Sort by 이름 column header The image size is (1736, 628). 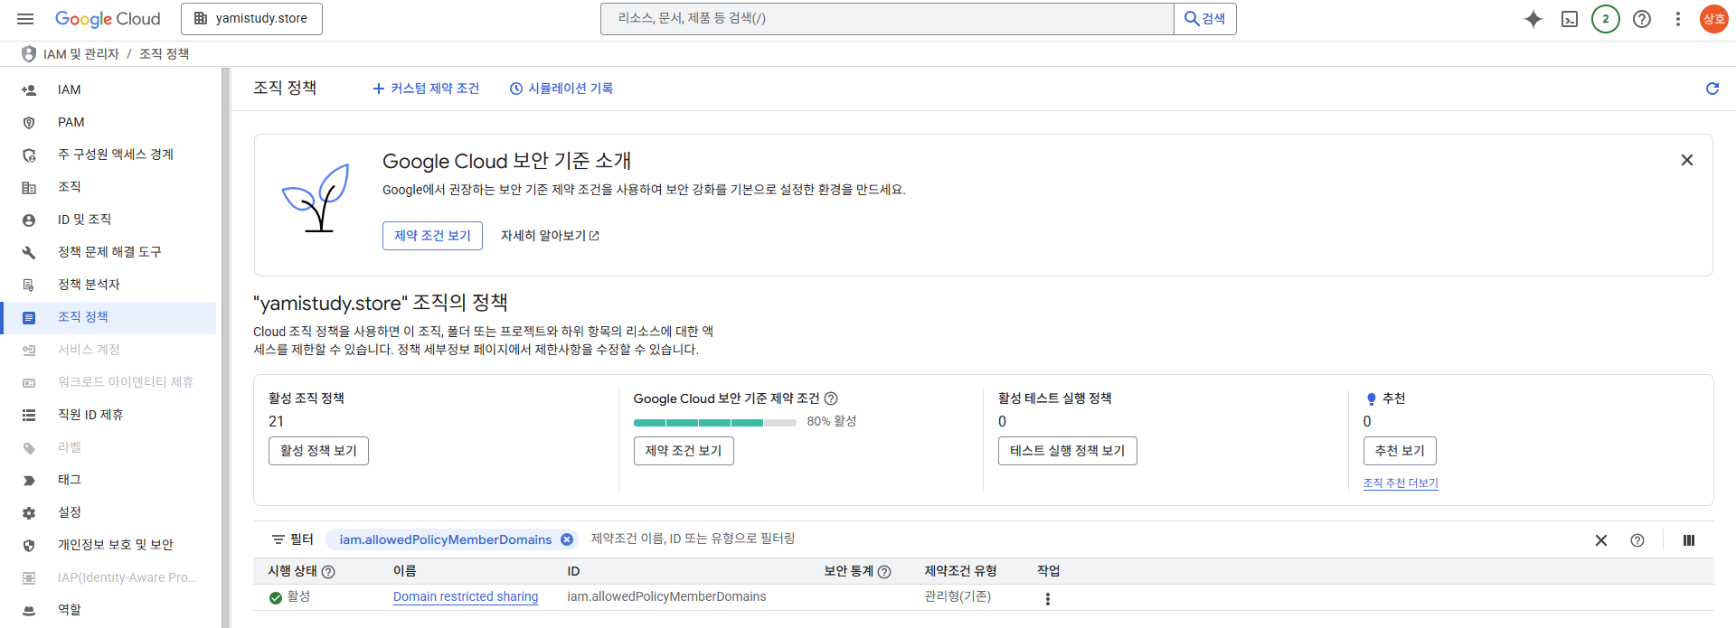(405, 571)
